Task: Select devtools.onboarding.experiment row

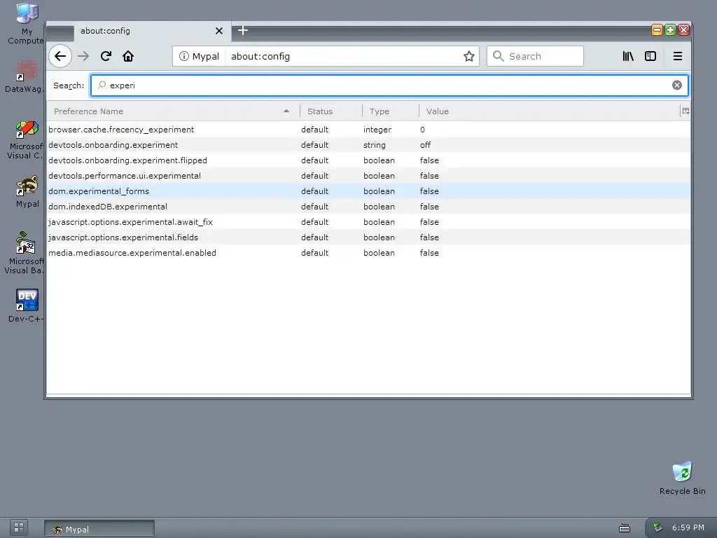Action: click(368, 145)
